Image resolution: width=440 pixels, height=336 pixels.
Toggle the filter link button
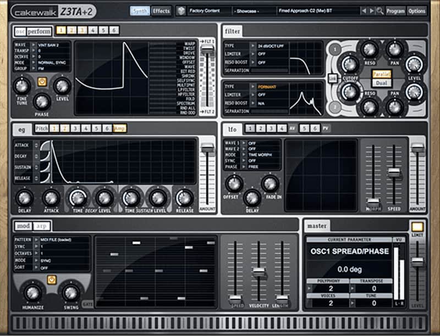[x=333, y=79]
